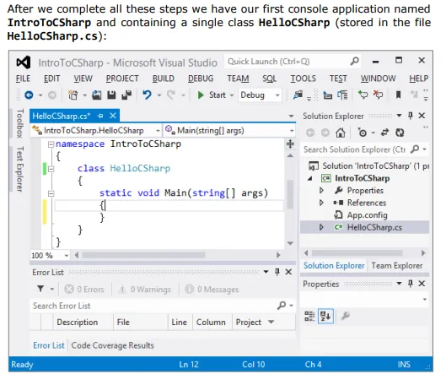Click the Solution Explorer Home icon
The height and width of the screenshot is (374, 446).
(x=341, y=133)
